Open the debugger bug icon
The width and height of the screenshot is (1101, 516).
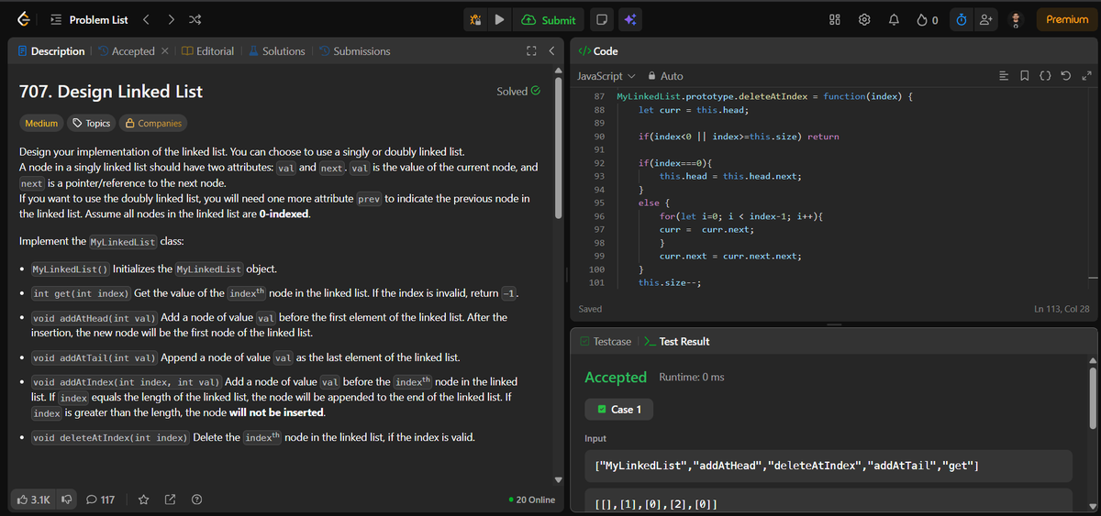tap(475, 19)
